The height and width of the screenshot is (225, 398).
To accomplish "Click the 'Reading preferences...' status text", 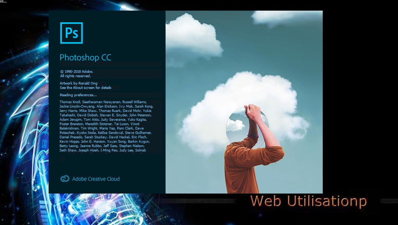I will 78,95.
